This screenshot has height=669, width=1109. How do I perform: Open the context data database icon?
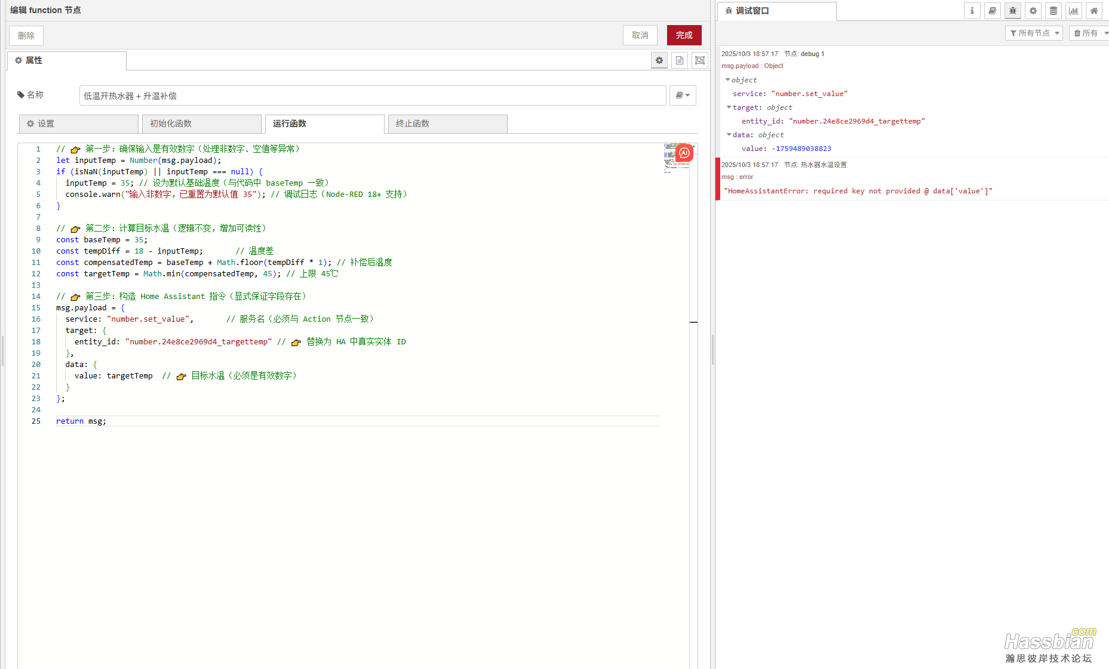point(1053,11)
